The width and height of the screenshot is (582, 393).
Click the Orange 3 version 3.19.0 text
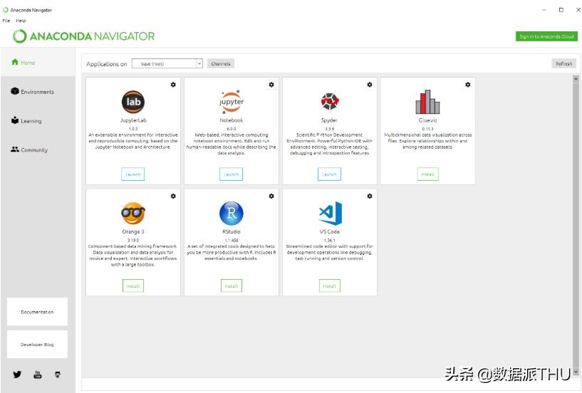point(133,240)
